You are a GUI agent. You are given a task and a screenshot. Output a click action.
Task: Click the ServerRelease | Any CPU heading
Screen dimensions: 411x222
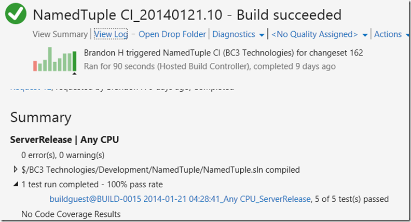(64, 140)
